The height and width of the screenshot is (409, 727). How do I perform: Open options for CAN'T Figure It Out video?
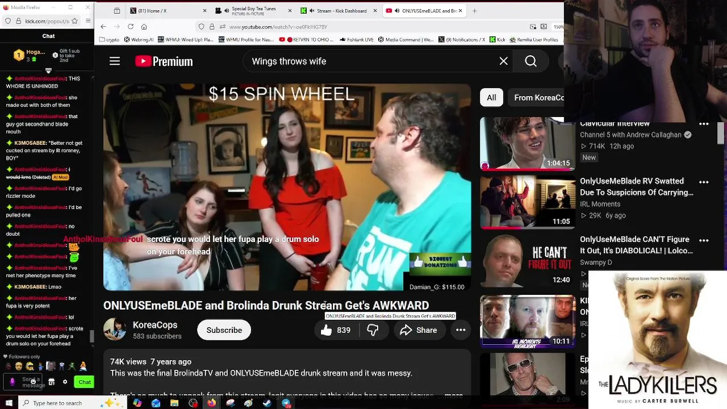(x=704, y=240)
